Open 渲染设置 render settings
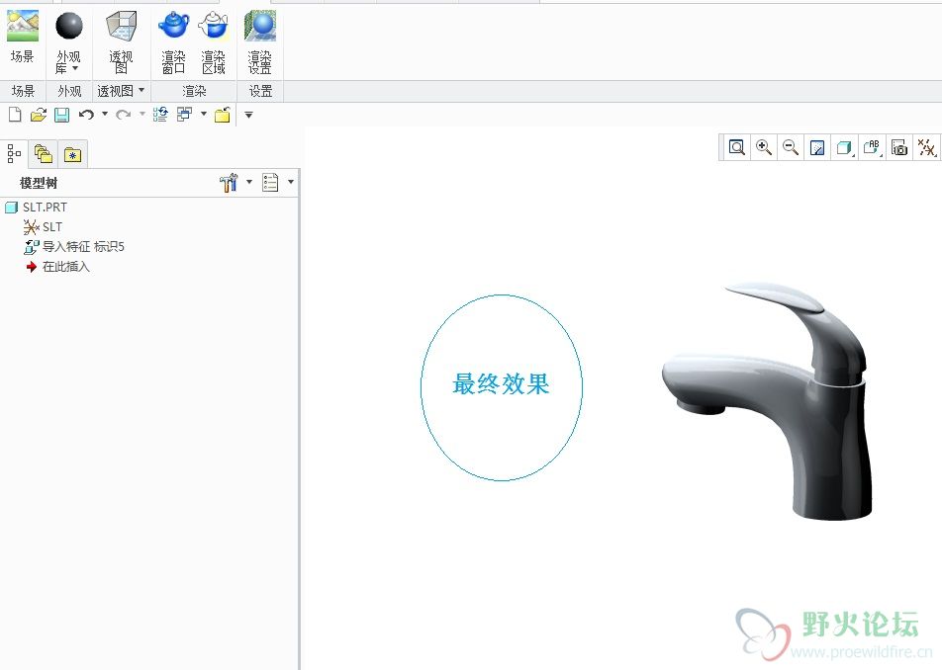This screenshot has height=670, width=942. point(260,27)
